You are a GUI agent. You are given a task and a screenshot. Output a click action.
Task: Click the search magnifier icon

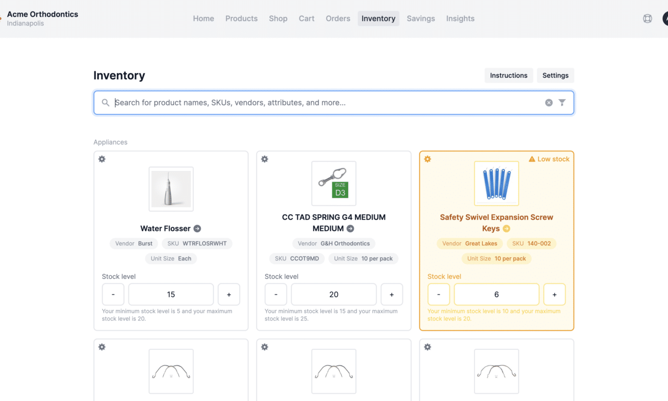105,103
